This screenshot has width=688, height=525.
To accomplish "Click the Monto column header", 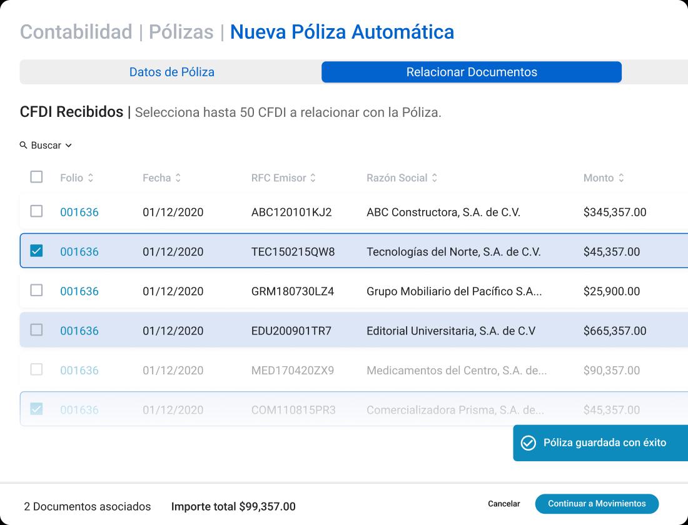I will (x=599, y=177).
